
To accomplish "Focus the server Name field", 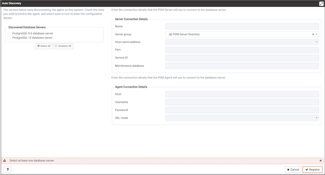I will 242,26.
